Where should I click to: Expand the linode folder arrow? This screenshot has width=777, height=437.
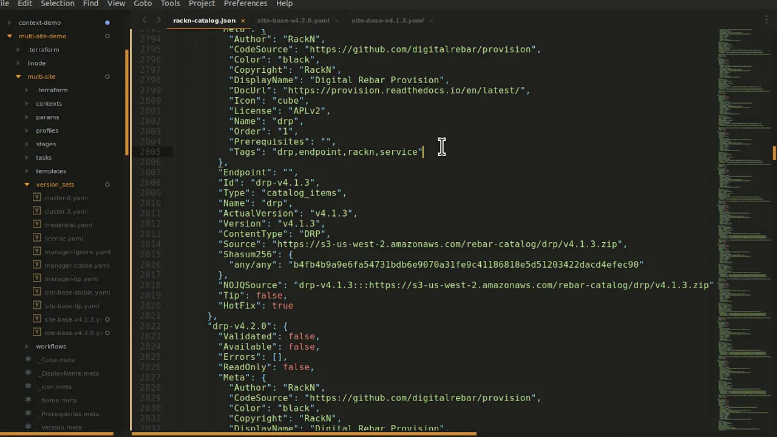[18, 63]
